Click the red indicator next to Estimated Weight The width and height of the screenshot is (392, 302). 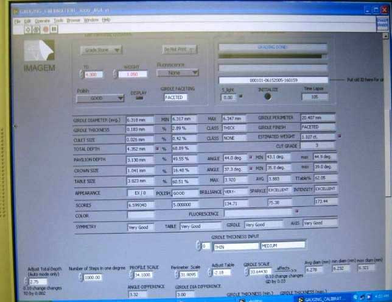click(339, 136)
